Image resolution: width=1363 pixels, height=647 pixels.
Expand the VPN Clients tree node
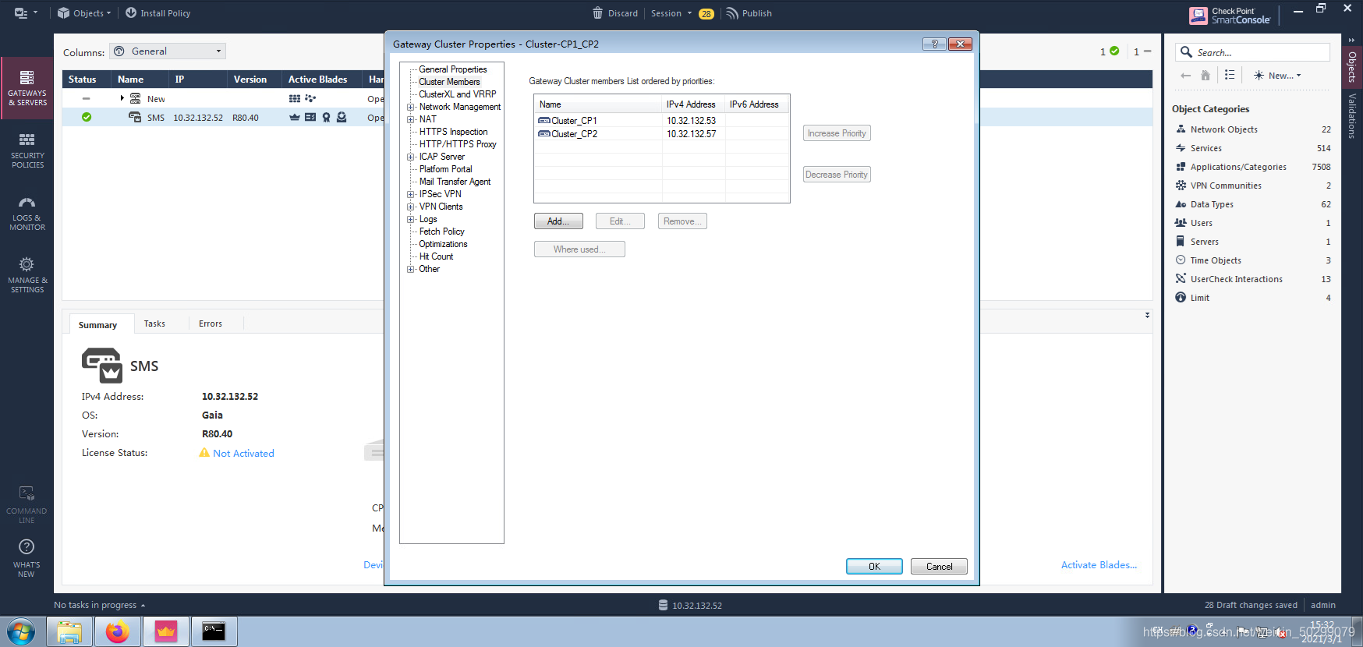click(410, 207)
